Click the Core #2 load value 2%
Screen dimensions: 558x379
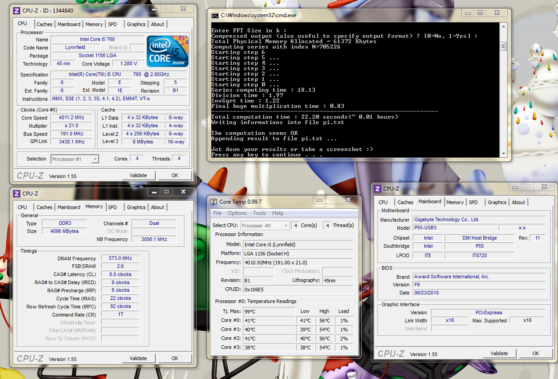(x=344, y=338)
